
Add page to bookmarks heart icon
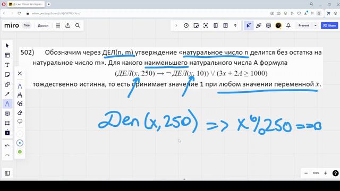pyautogui.click(x=299, y=13)
